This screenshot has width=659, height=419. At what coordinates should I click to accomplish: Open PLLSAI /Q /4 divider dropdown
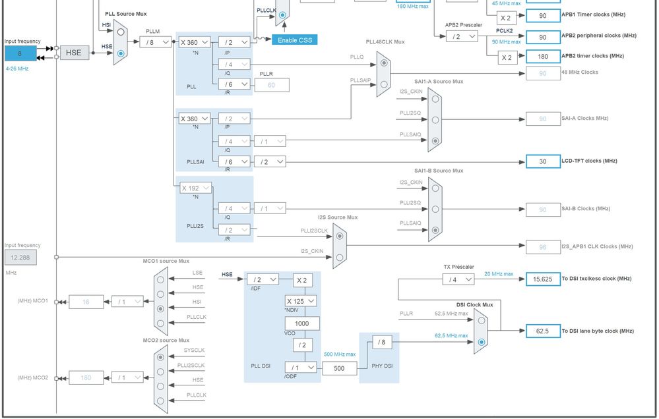(x=234, y=142)
